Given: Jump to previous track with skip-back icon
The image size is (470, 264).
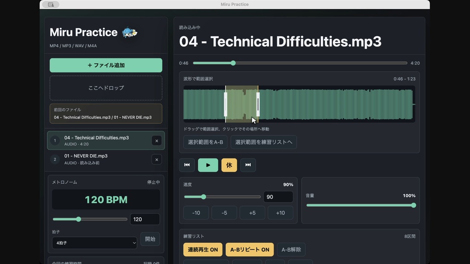Looking at the screenshot, I should pyautogui.click(x=187, y=165).
